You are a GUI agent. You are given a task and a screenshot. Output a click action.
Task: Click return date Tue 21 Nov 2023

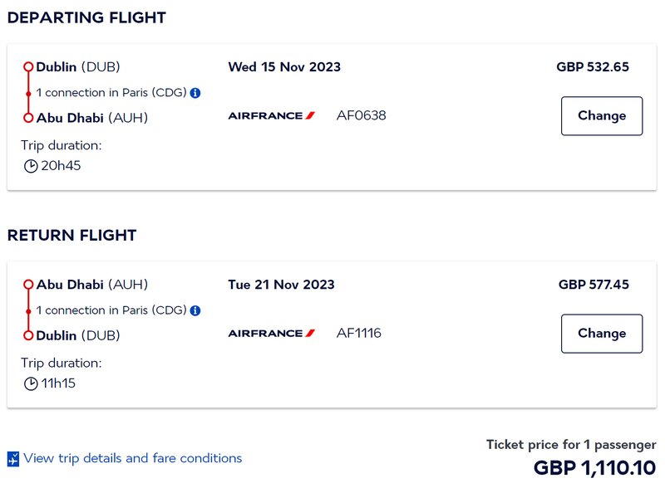click(x=281, y=285)
